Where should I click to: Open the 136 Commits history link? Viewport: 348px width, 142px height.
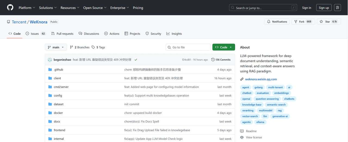point(221,60)
